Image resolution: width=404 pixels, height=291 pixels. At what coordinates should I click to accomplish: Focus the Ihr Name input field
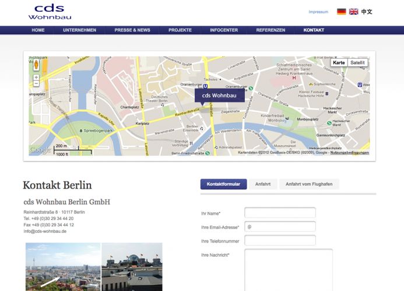(x=280, y=213)
